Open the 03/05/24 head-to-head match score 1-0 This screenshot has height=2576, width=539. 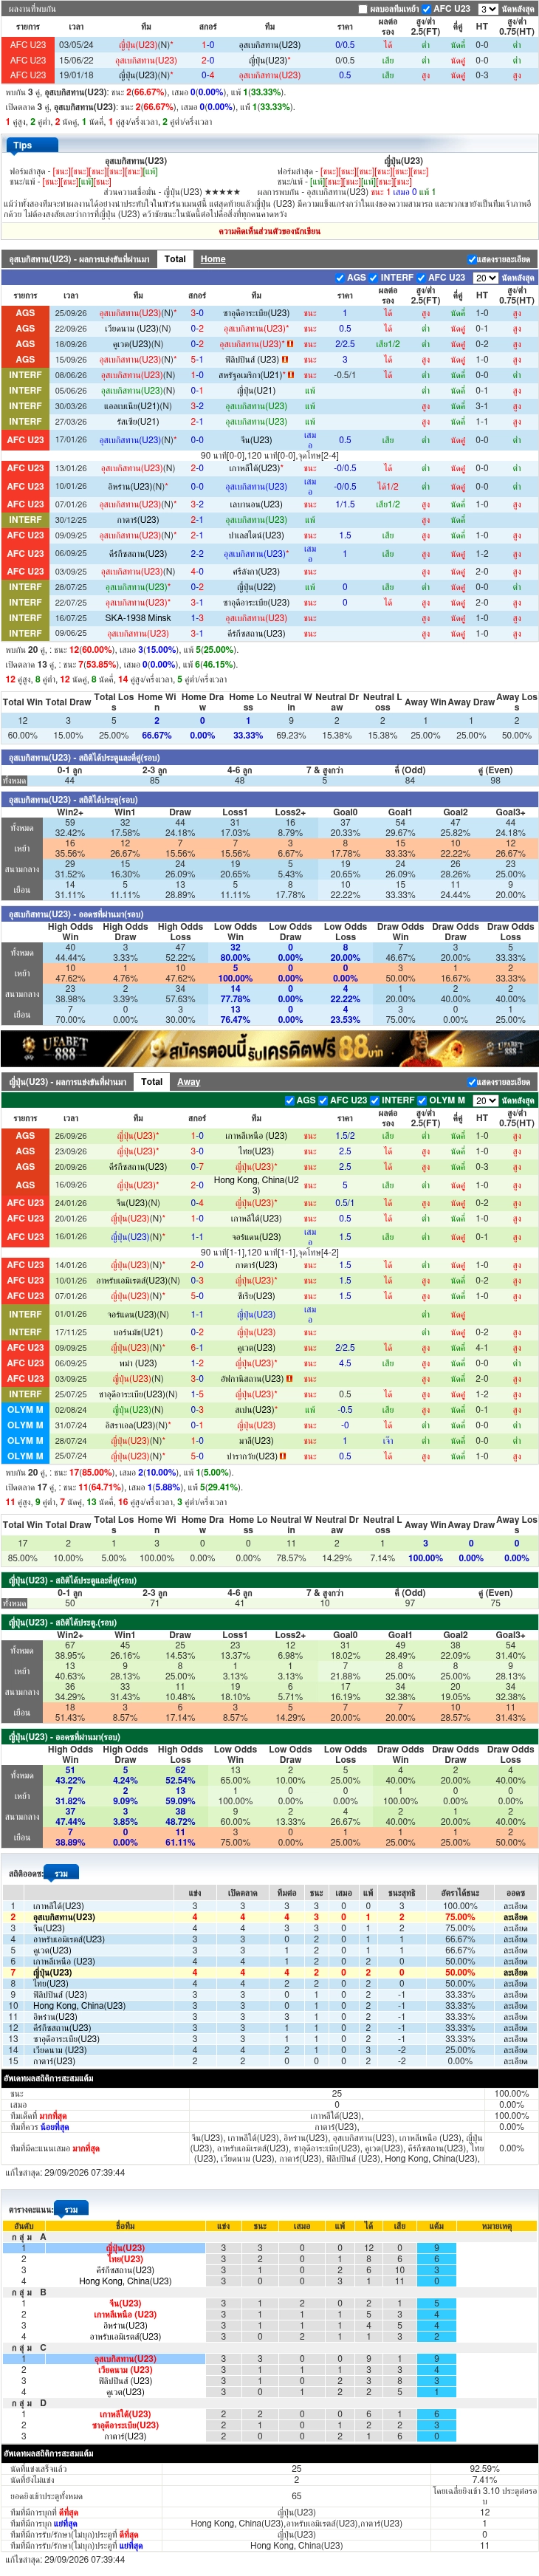coord(207,45)
